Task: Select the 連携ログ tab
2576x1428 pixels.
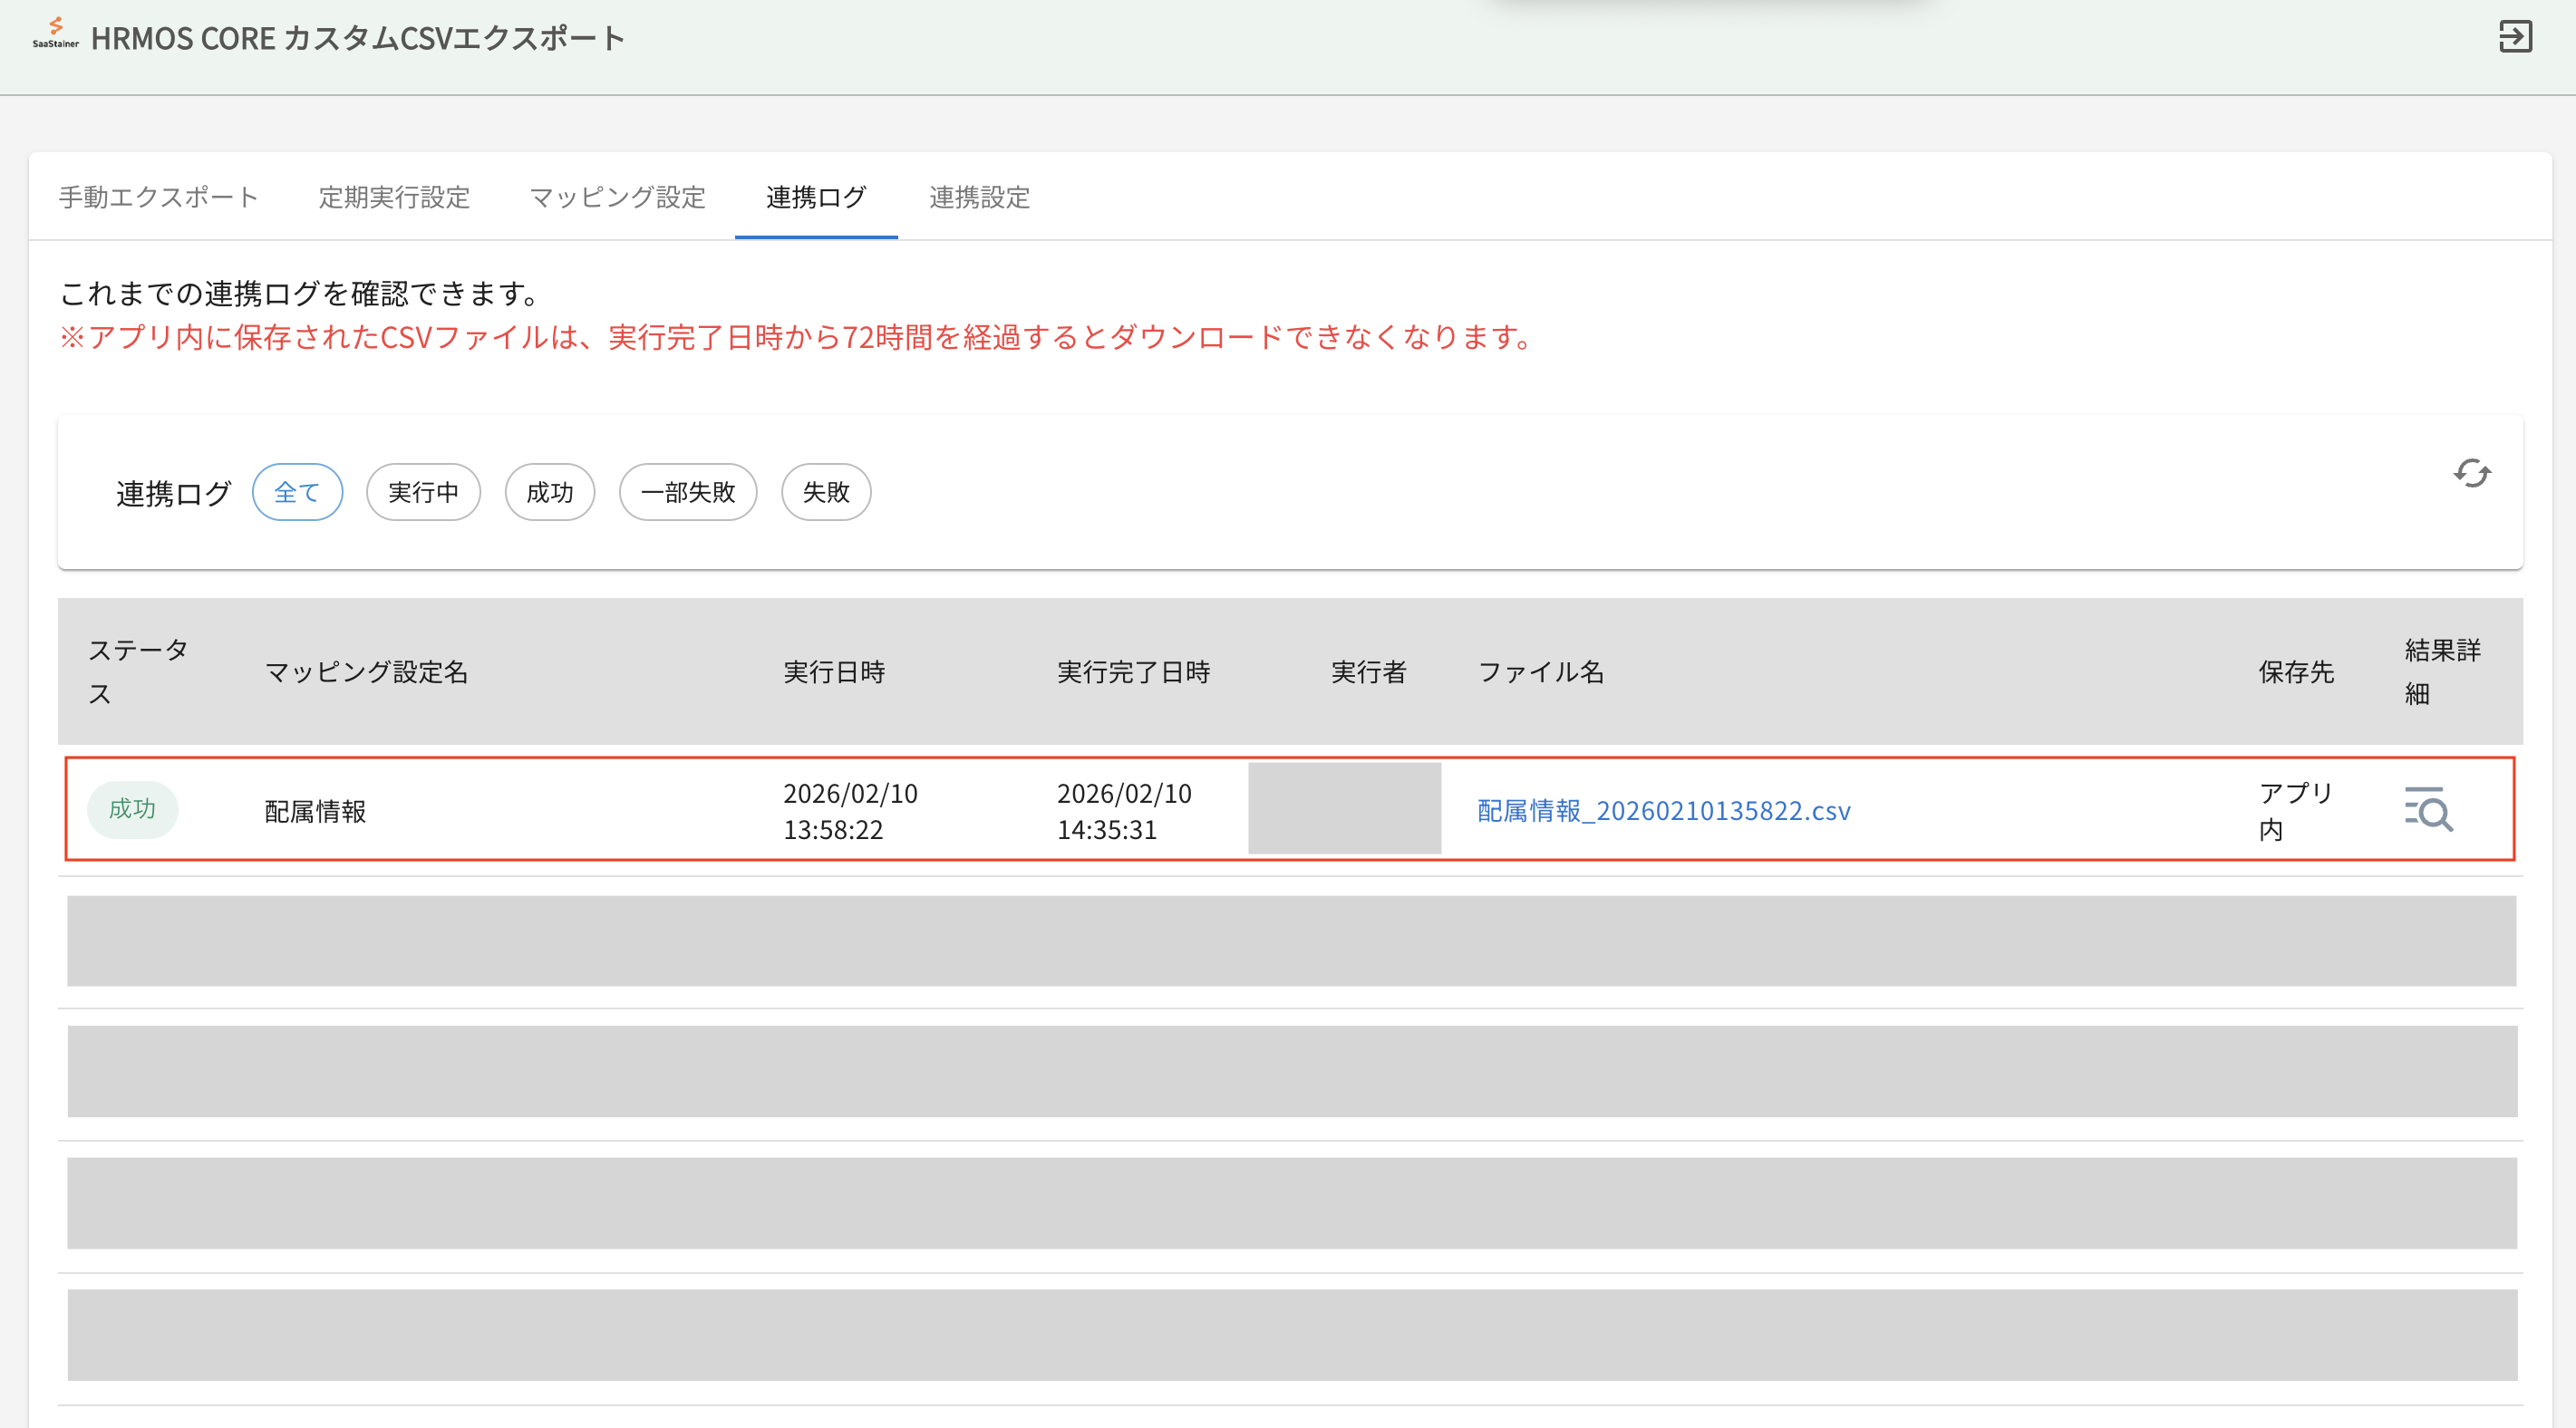Action: click(815, 197)
